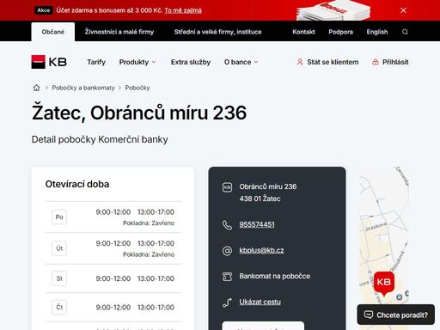Image resolution: width=440 pixels, height=330 pixels.
Task: Open site search with the magnifier icon
Action: (405, 32)
